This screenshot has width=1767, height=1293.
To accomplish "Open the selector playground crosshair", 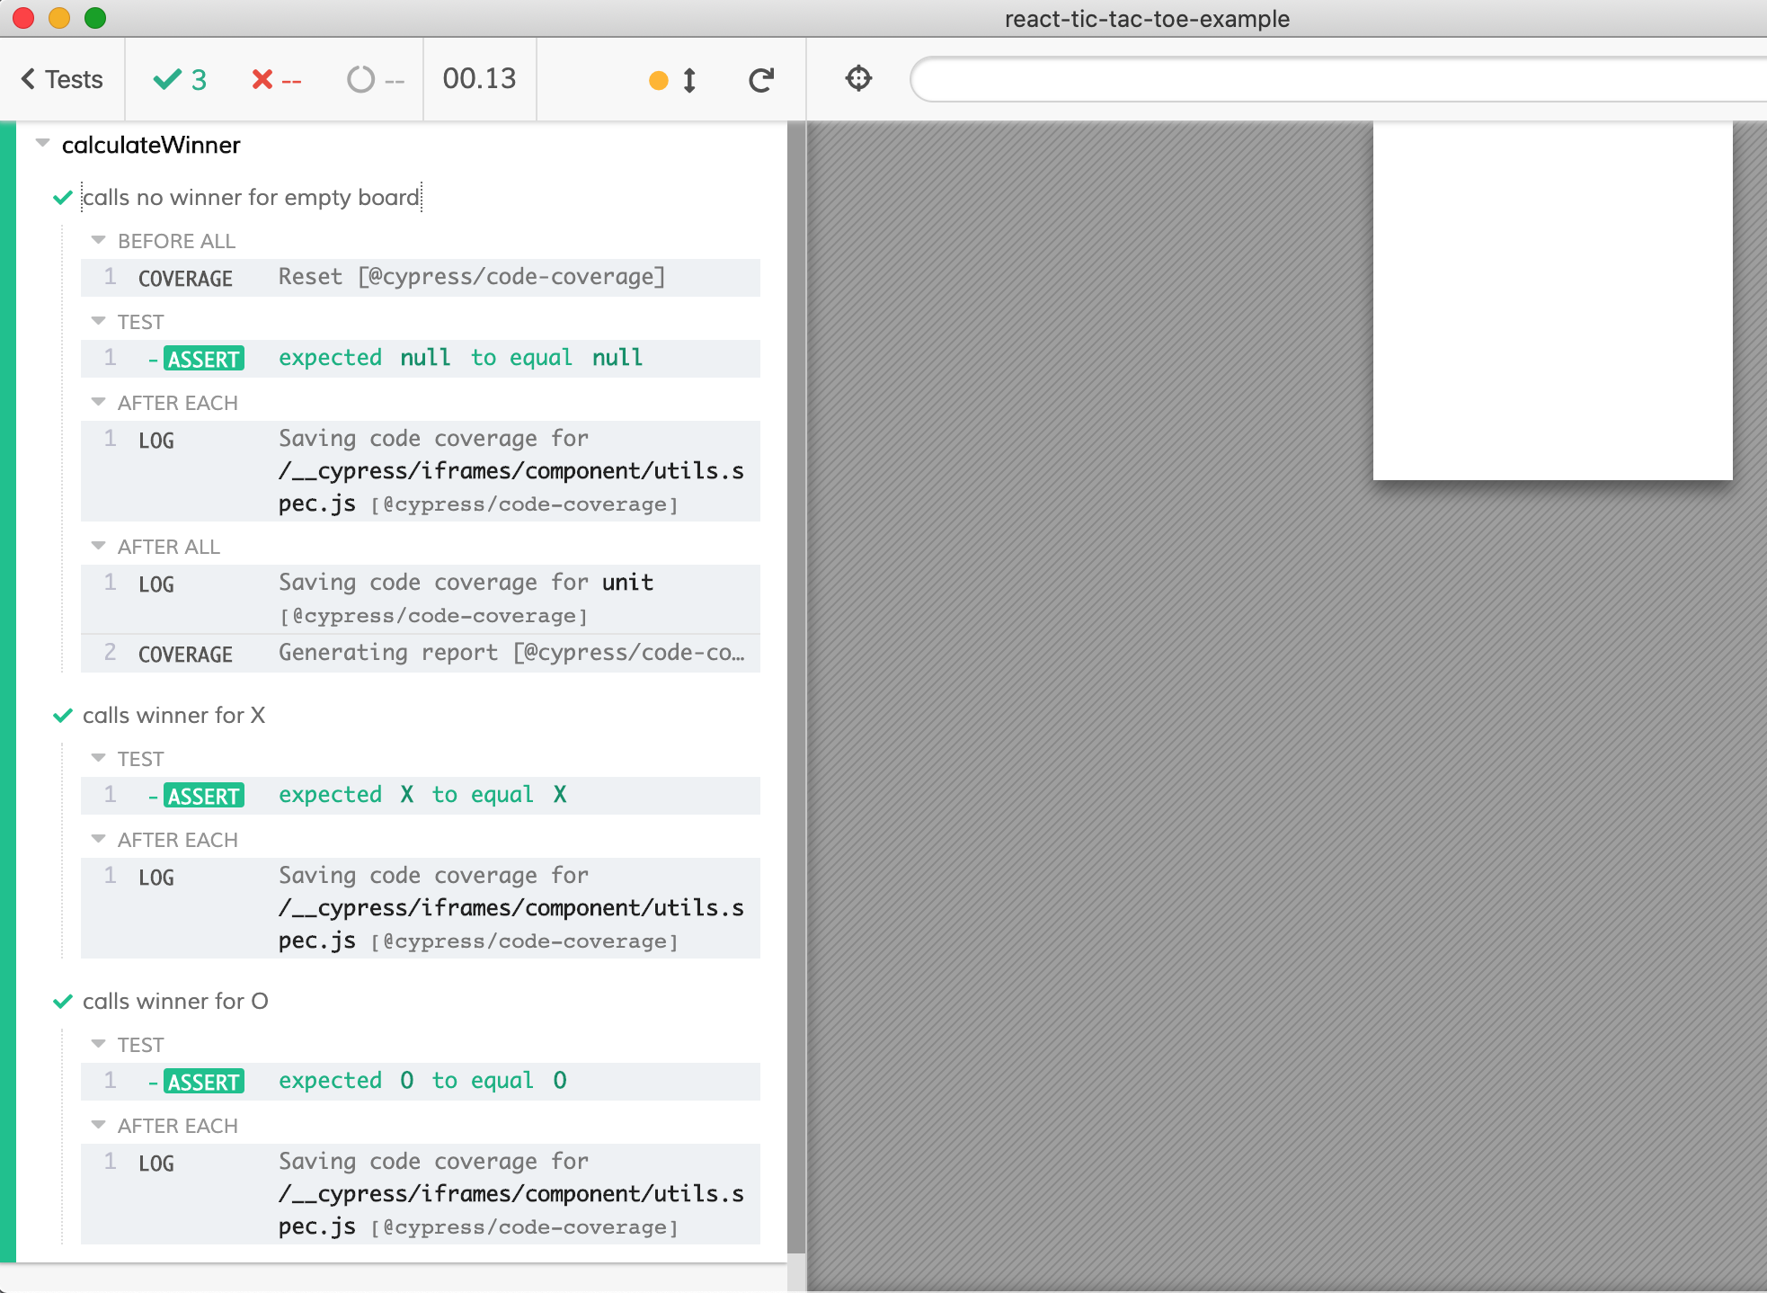I will point(859,78).
